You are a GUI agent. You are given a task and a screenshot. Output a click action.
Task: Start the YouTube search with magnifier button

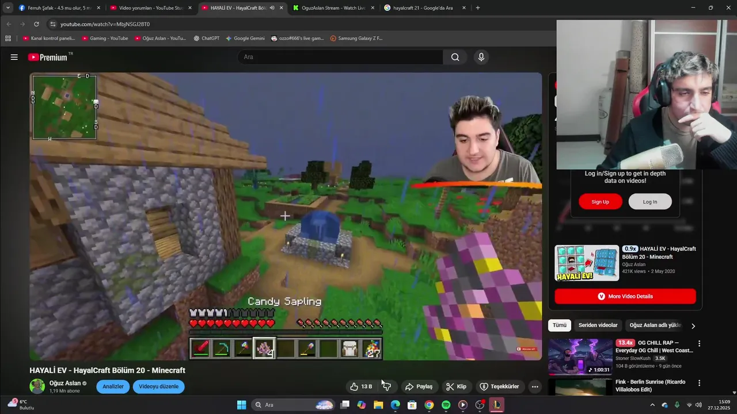[455, 57]
